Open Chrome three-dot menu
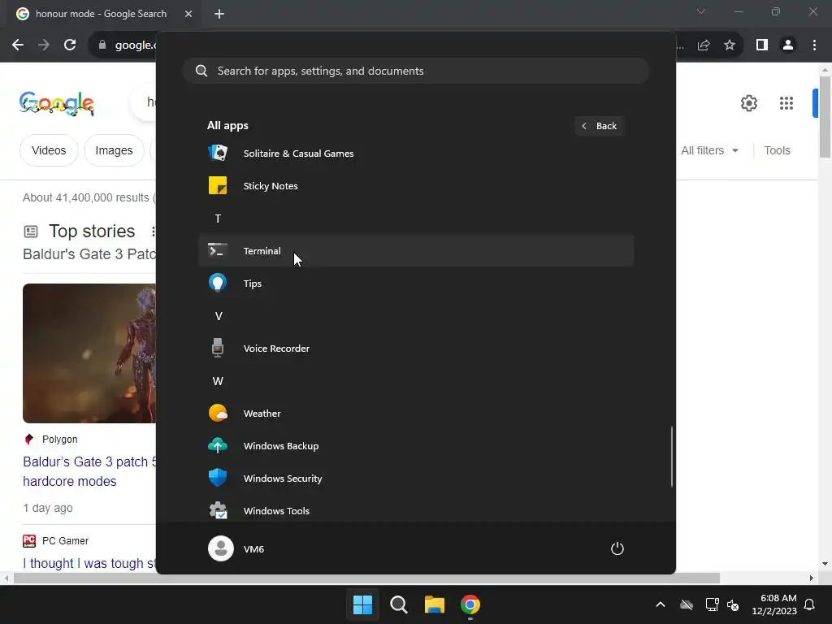Screen dimensions: 832x624 pyautogui.click(x=814, y=45)
